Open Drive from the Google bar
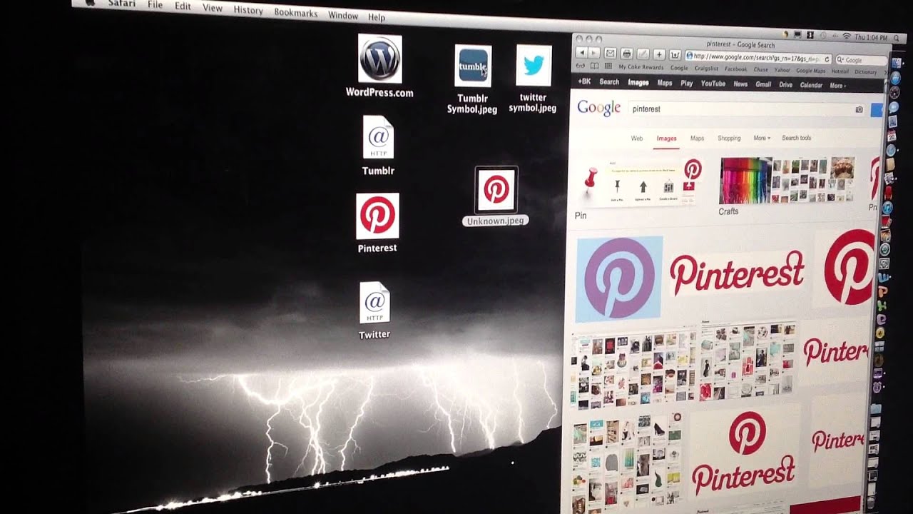The image size is (913, 514). pos(785,85)
